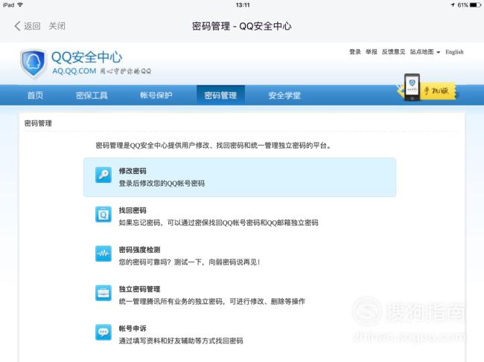Viewport: 484px width, 362px height.
Task: Click the 密码管理 platform description sentence
Action: (x=213, y=146)
